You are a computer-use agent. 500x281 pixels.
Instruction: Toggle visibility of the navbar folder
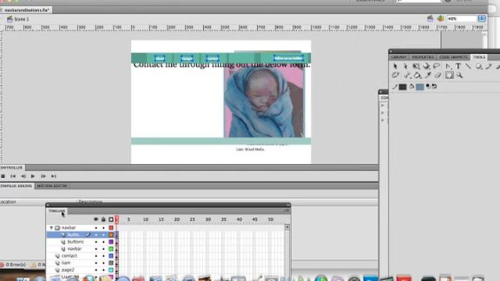pos(95,228)
